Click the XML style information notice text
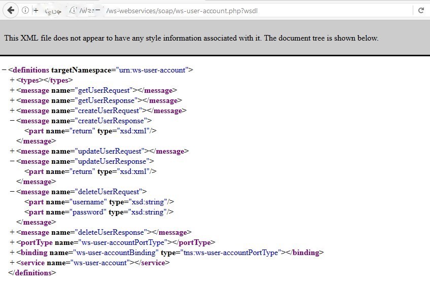 tap(191, 38)
